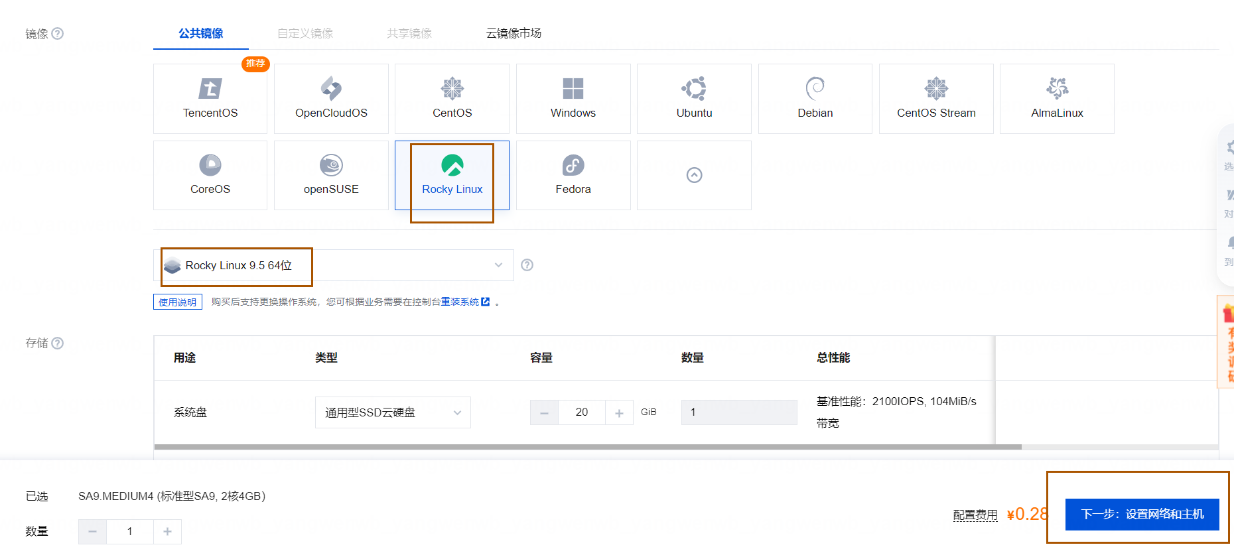This screenshot has height=559, width=1234.
Task: Switch to the 云镜像市场 tab
Action: point(514,33)
